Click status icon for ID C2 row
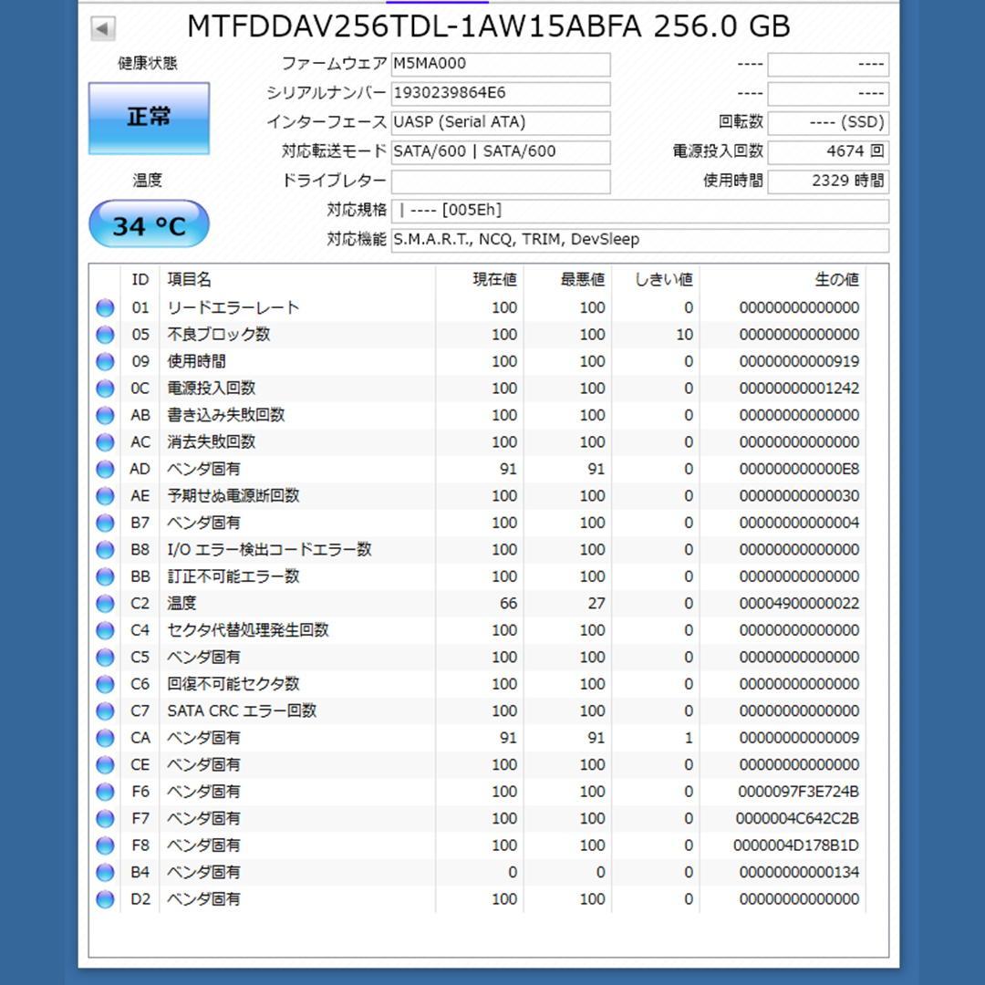The height and width of the screenshot is (985, 985). (x=105, y=604)
